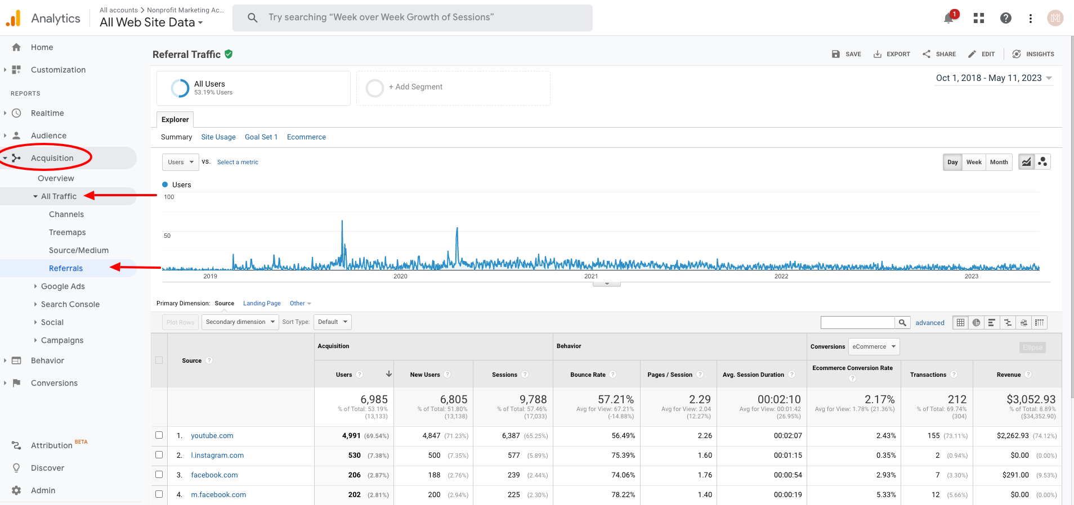
Task: Toggle the select-all checkbox in table header
Action: click(x=159, y=360)
